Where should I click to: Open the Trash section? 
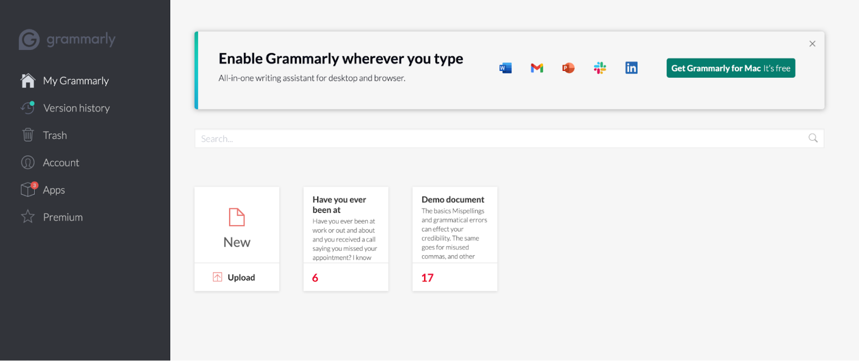click(55, 135)
